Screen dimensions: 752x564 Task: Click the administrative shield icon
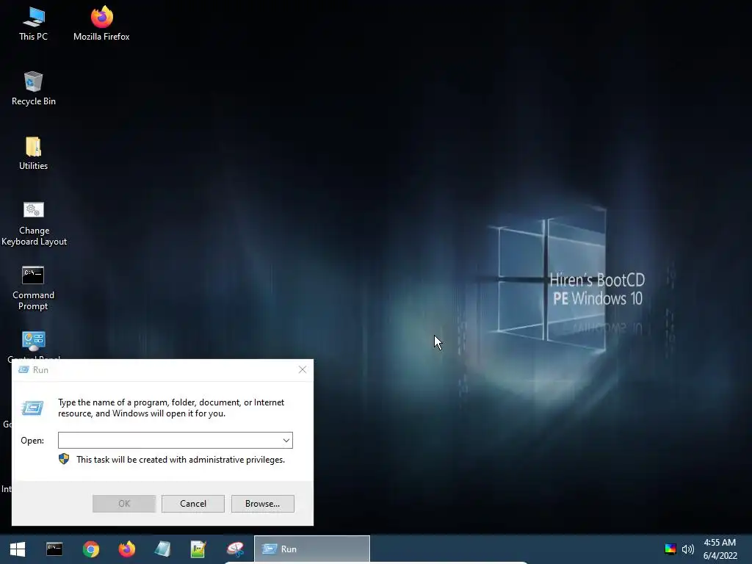pyautogui.click(x=64, y=459)
